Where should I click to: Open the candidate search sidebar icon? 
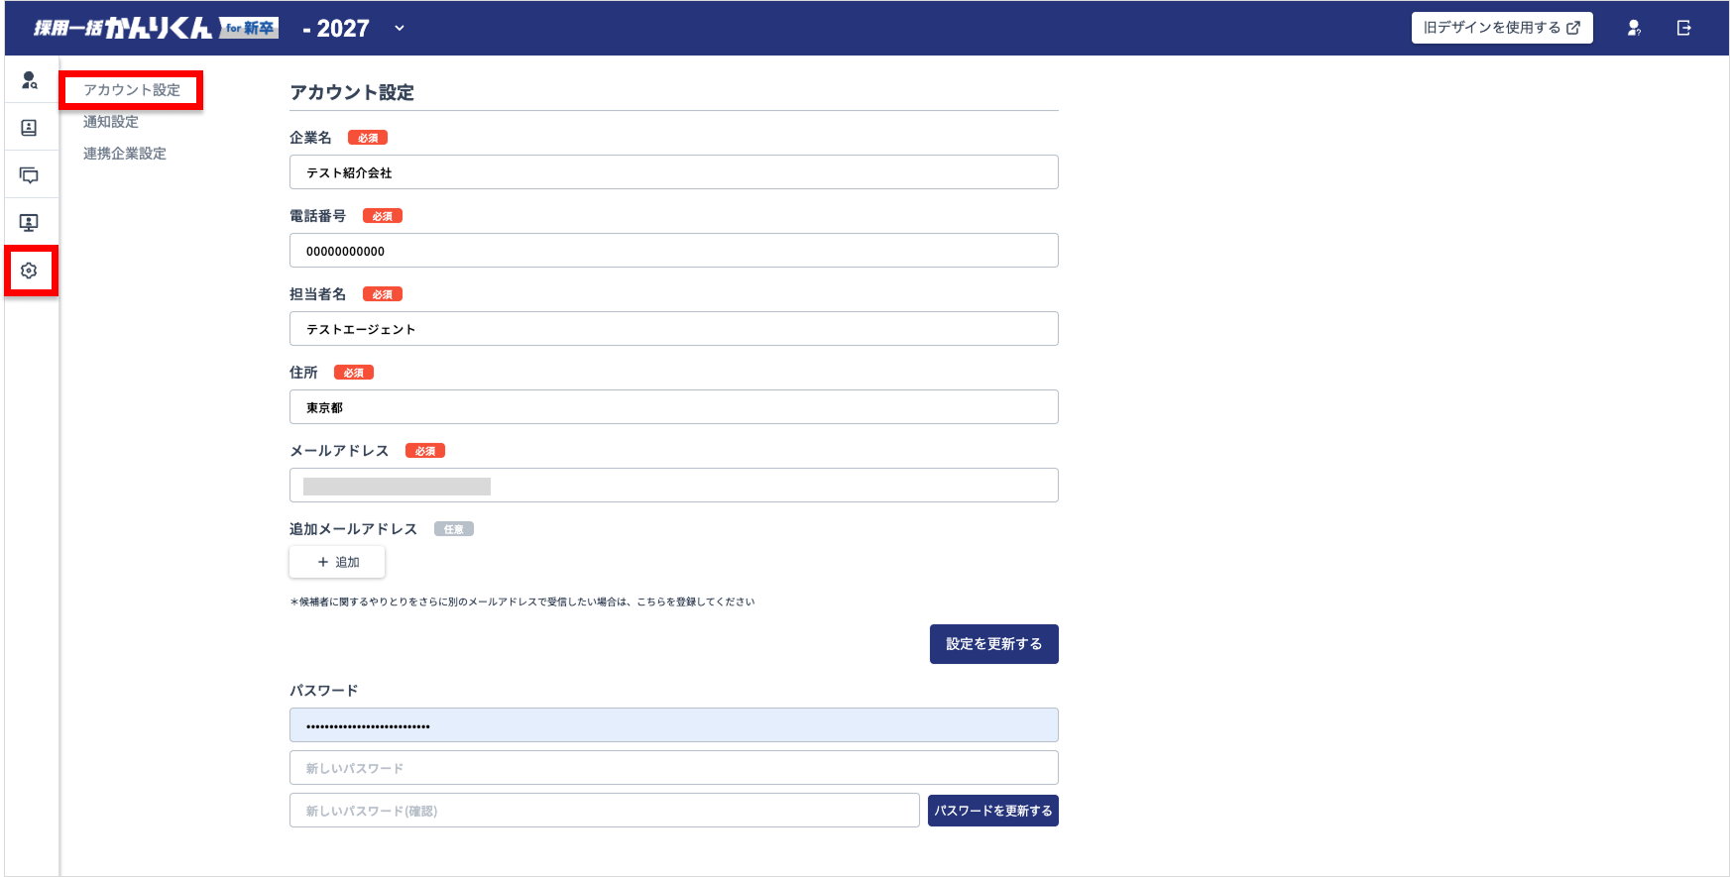click(x=29, y=80)
